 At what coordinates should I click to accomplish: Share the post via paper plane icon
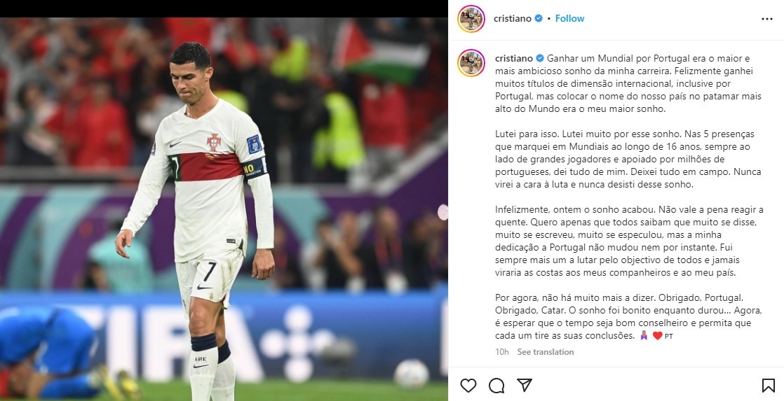tap(524, 385)
